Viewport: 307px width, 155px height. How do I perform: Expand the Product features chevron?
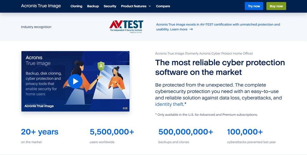tap(150, 6)
